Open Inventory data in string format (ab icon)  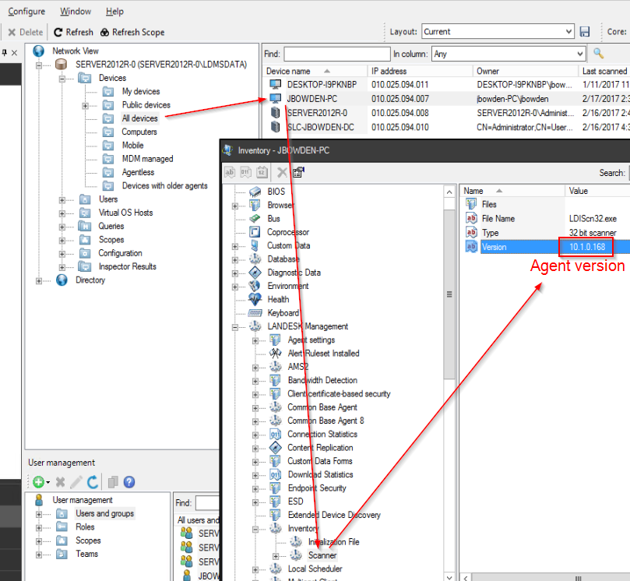[x=231, y=172]
